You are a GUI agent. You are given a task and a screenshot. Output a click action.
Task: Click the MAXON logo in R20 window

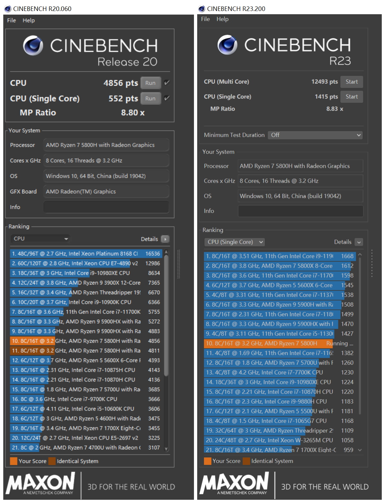click(40, 483)
